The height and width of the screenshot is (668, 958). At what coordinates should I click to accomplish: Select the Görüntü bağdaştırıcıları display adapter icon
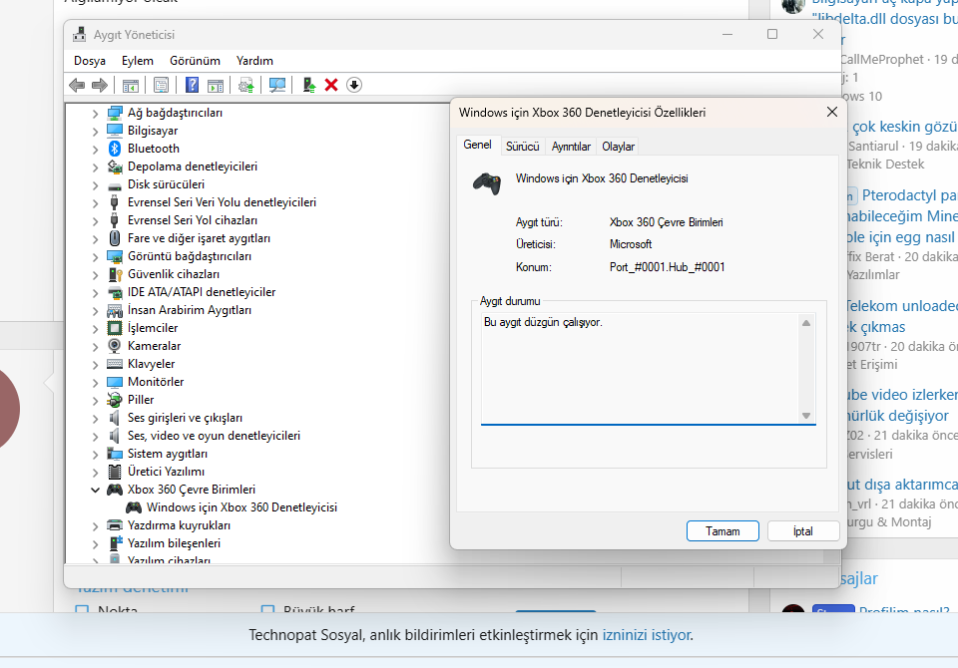114,256
